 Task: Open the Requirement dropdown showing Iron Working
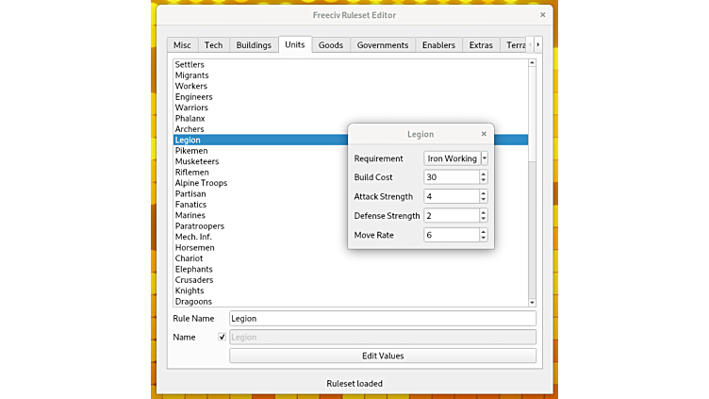pyautogui.click(x=456, y=158)
